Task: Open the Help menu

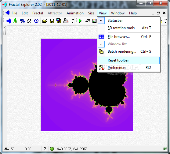Action: [133, 13]
